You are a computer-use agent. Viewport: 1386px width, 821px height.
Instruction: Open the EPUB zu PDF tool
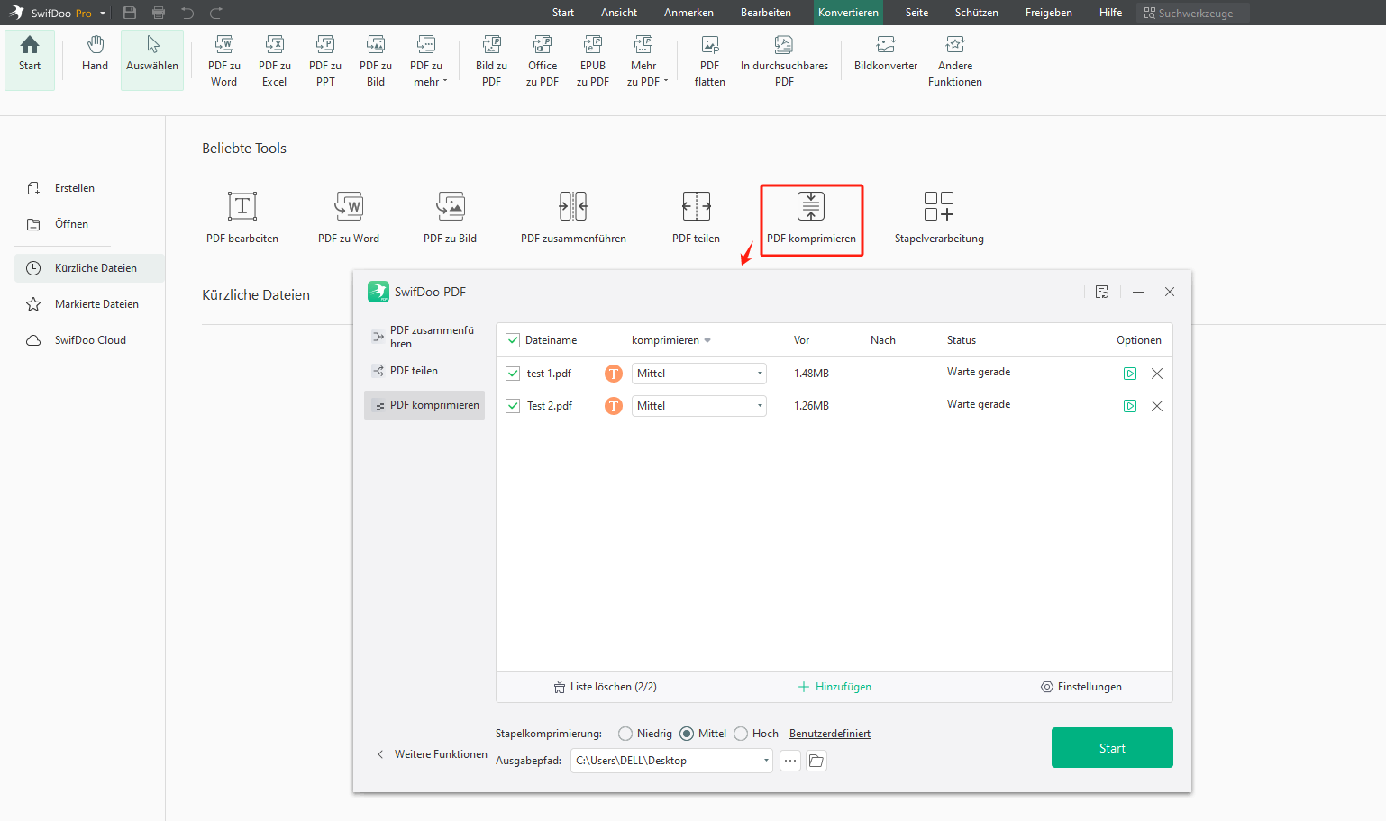[x=593, y=61]
